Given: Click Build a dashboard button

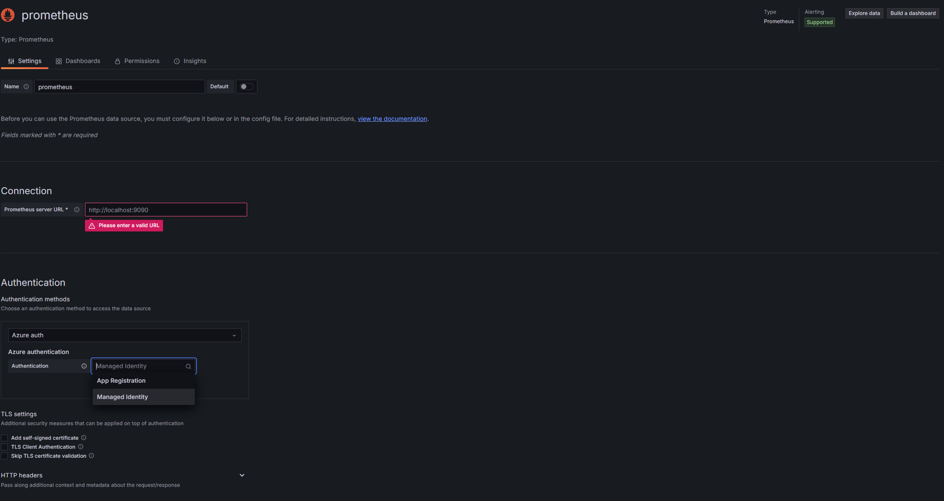Looking at the screenshot, I should point(913,13).
